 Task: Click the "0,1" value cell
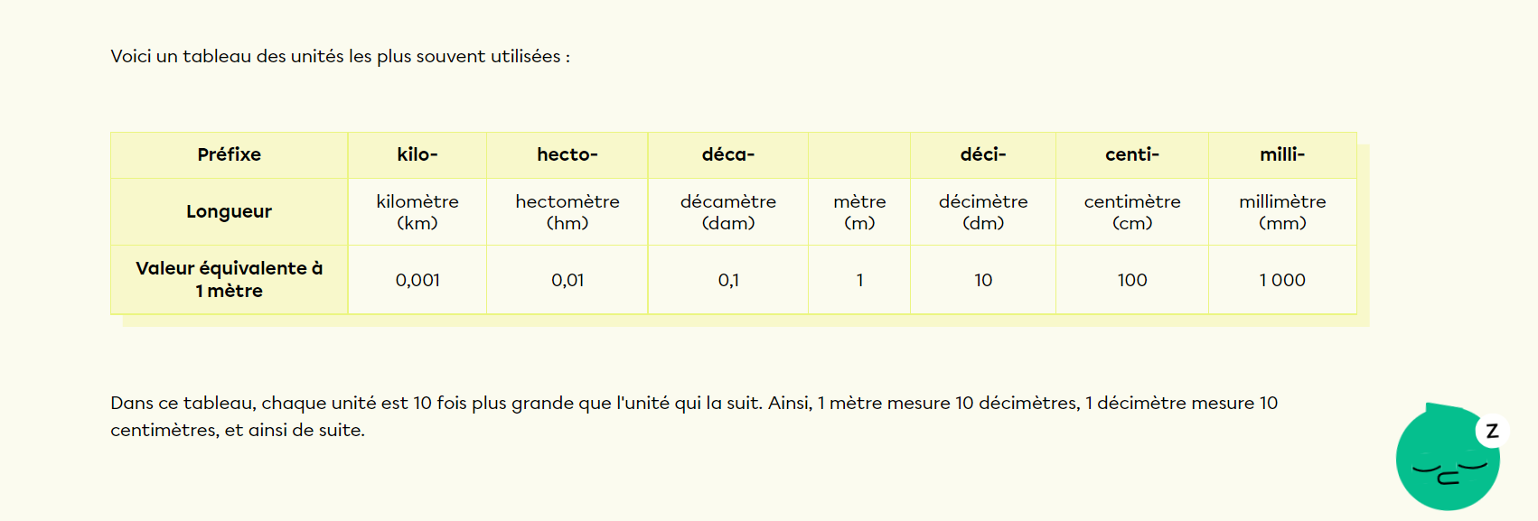pyautogui.click(x=727, y=280)
